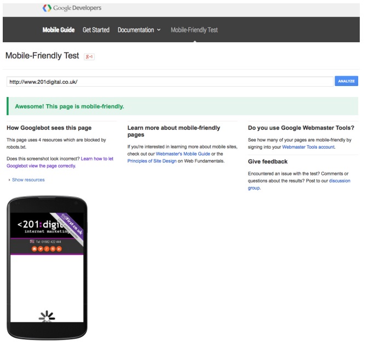Click the phone screenshot preview thumbnail

tap(47, 268)
